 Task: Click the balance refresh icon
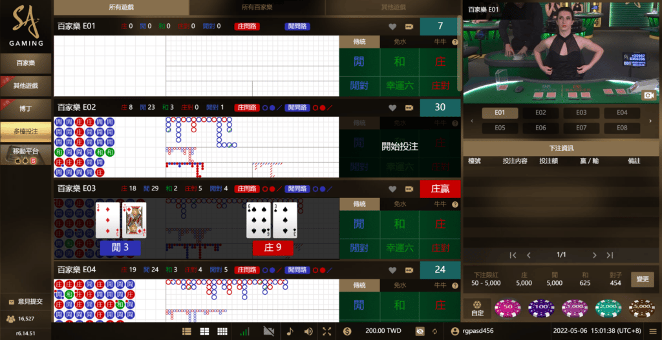pyautogui.click(x=434, y=331)
